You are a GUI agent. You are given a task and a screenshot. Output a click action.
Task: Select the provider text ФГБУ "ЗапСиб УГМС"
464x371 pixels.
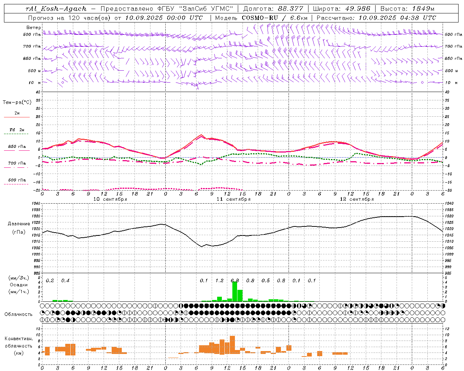click(x=195, y=9)
